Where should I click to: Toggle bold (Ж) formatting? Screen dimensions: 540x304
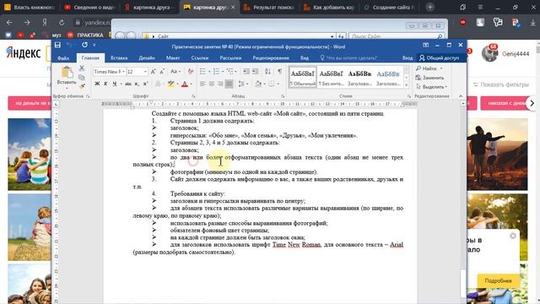pyautogui.click(x=97, y=84)
